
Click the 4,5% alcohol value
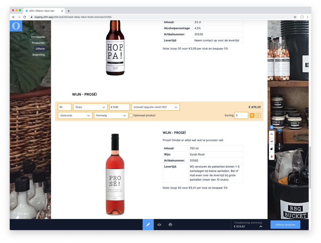coord(218,28)
